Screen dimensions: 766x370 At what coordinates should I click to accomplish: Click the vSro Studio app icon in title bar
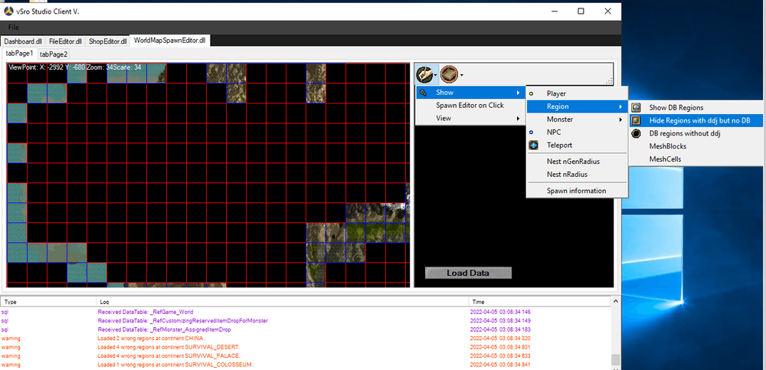click(9, 11)
